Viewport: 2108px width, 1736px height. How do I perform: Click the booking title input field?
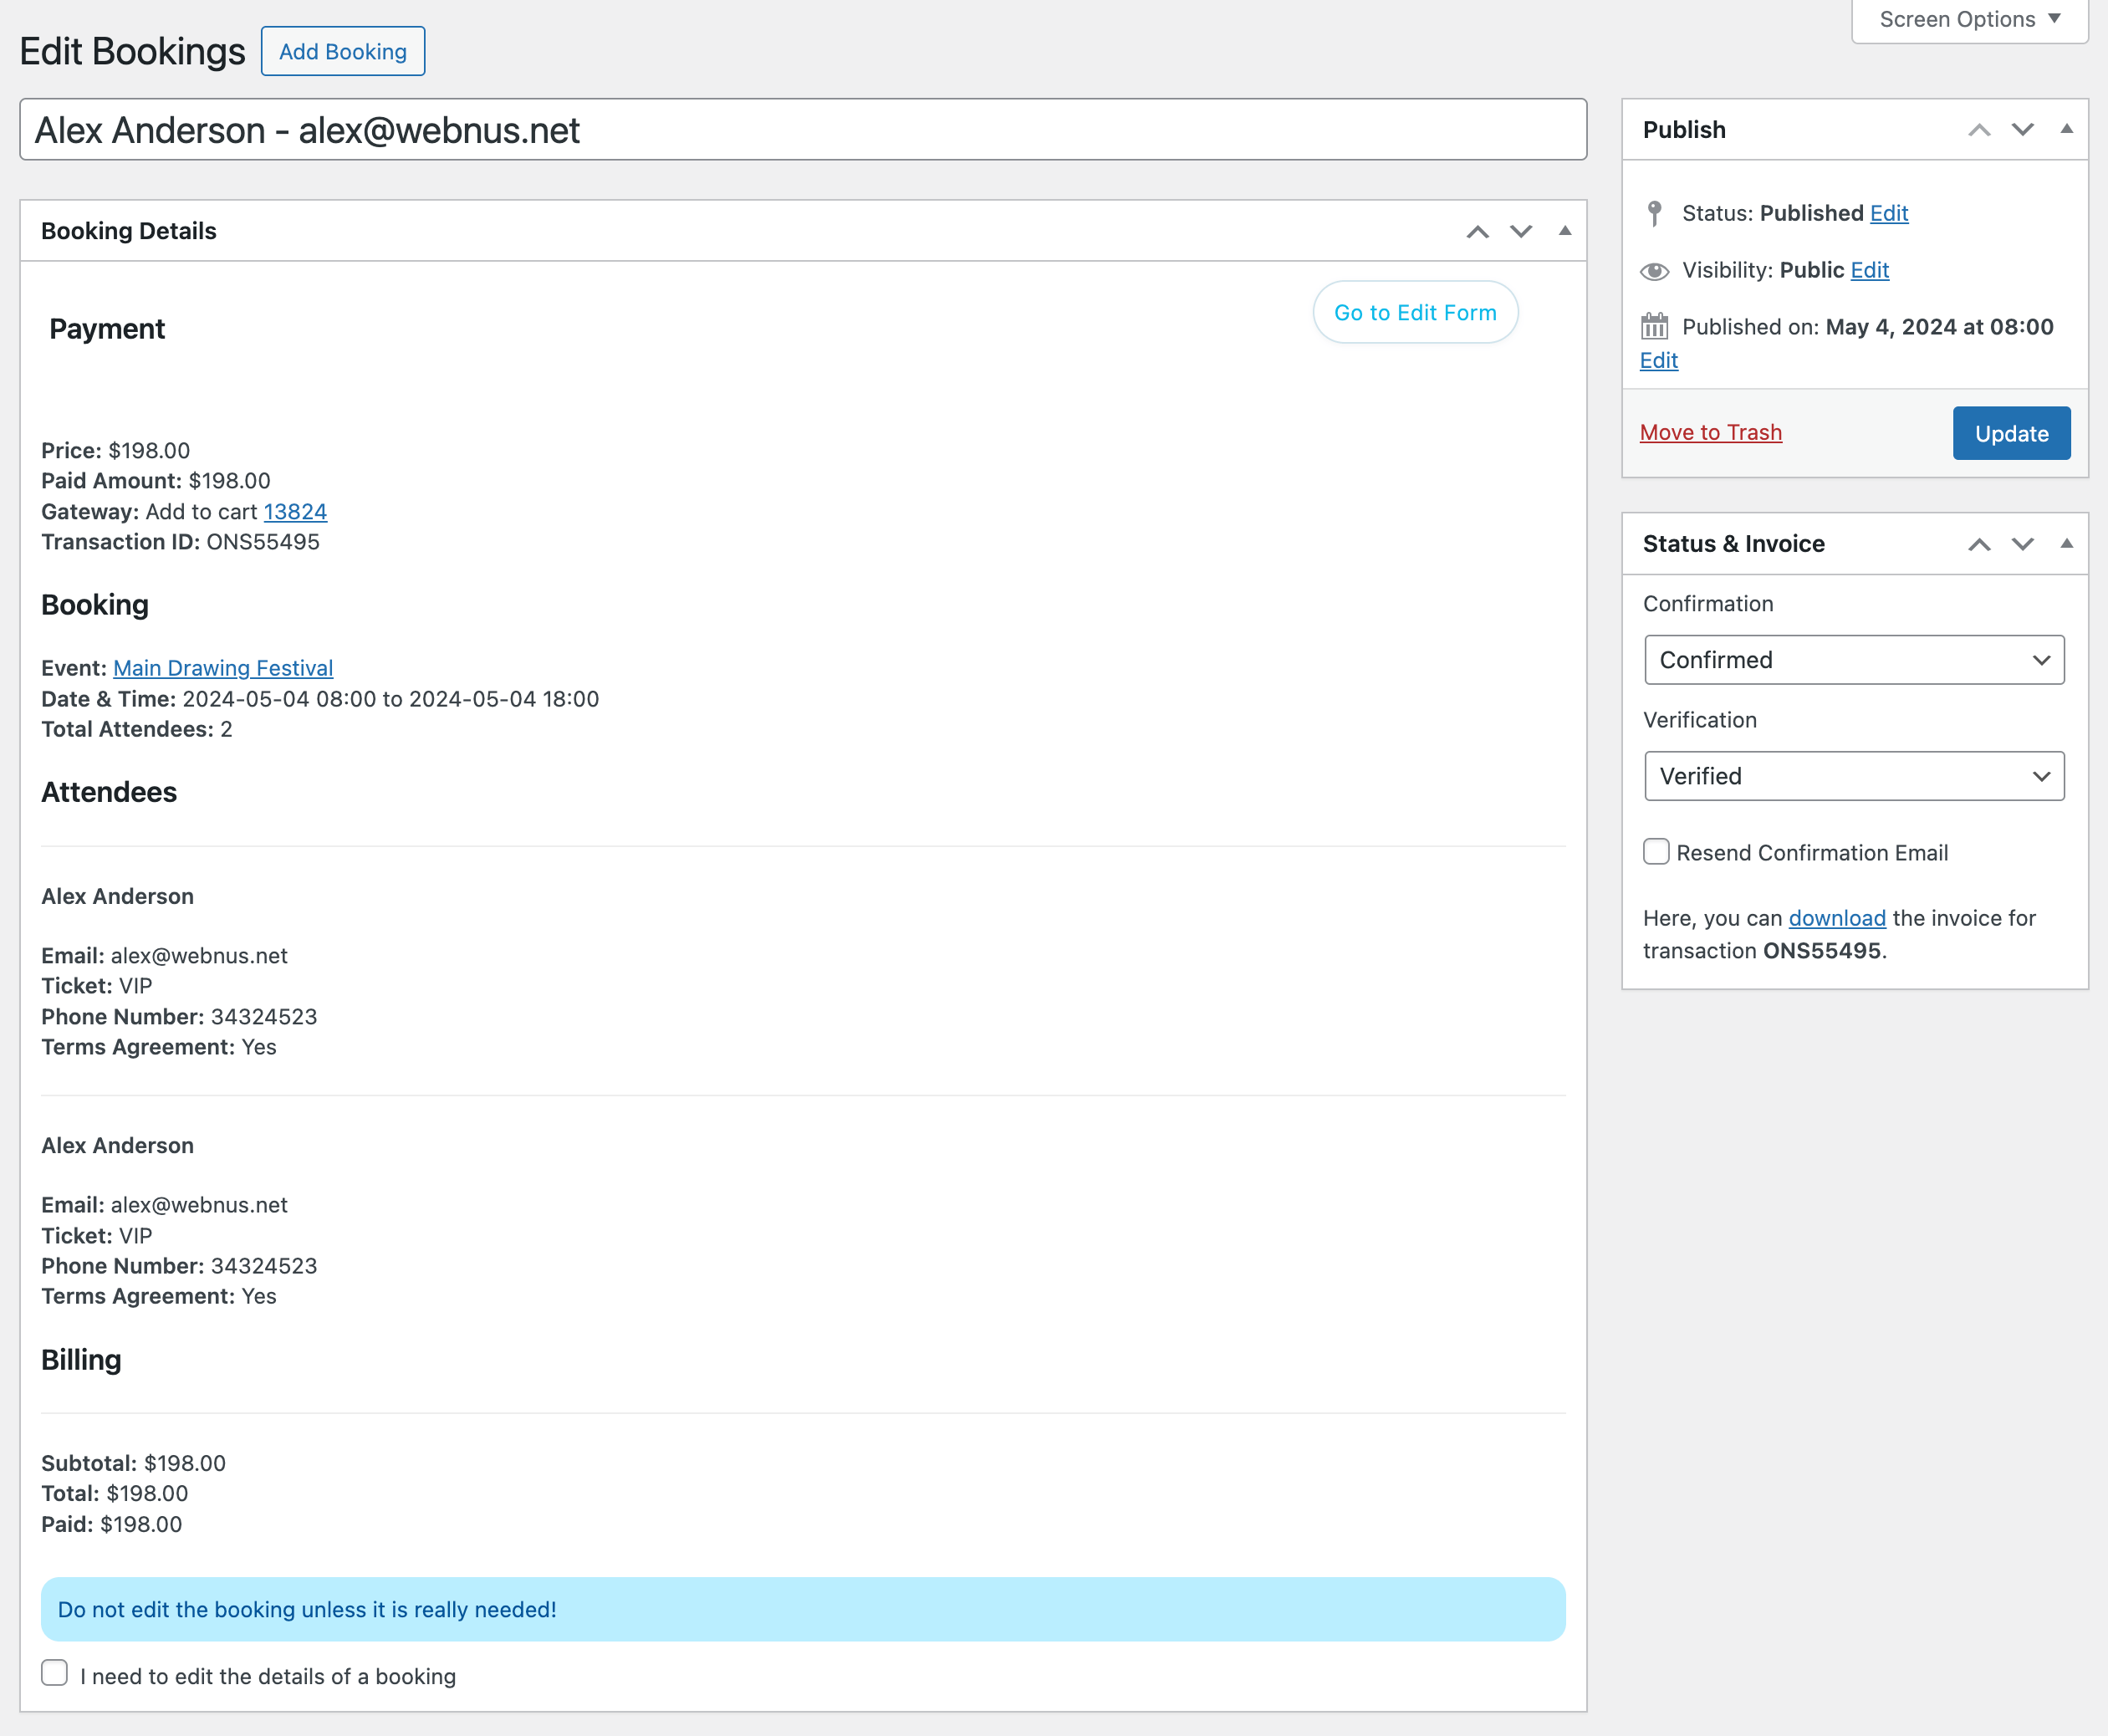[803, 130]
